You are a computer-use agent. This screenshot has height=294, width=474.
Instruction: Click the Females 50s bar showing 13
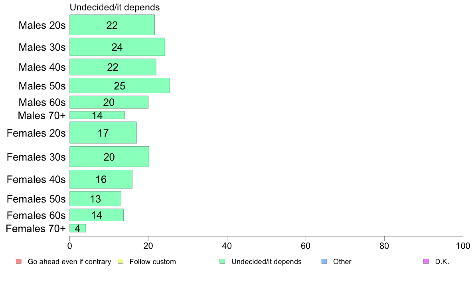[x=95, y=199]
